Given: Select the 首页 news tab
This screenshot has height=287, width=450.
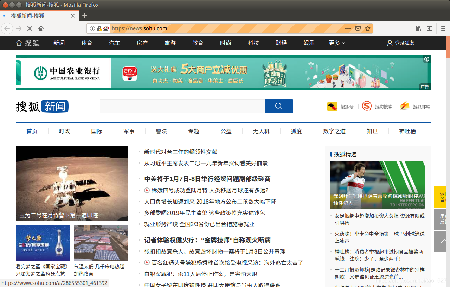Looking at the screenshot, I should tap(32, 131).
